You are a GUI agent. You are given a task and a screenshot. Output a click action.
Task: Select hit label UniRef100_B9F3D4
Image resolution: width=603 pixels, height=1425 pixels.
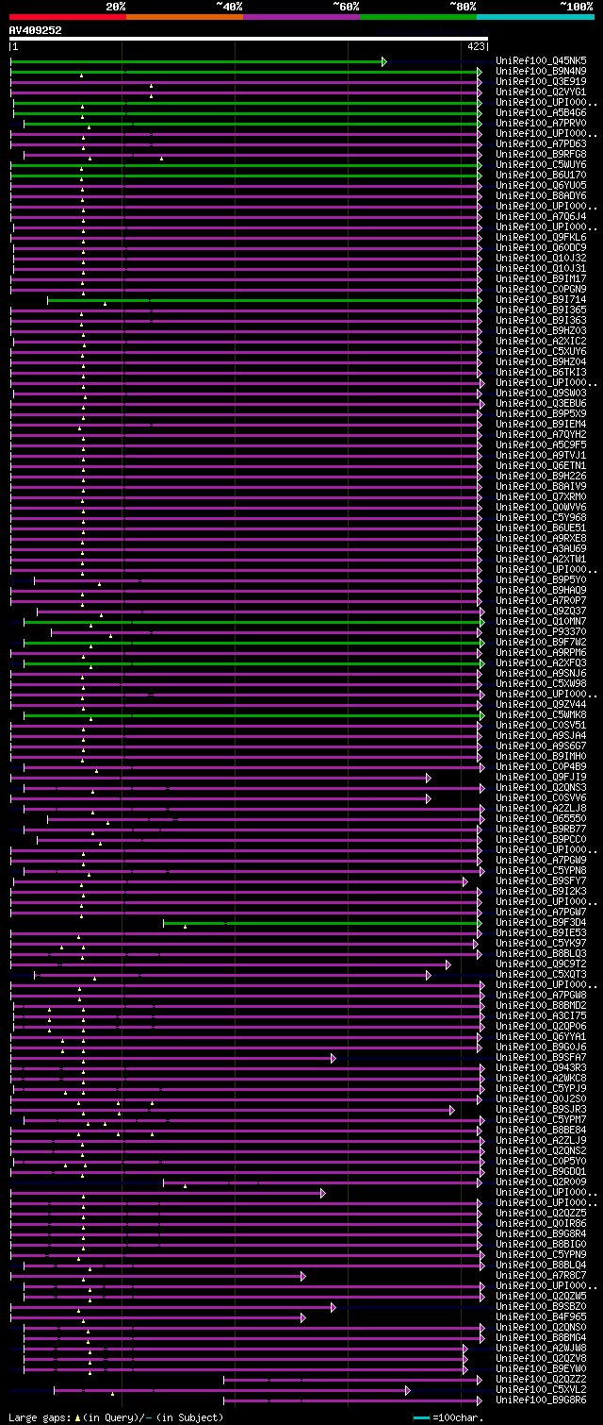pos(542,923)
